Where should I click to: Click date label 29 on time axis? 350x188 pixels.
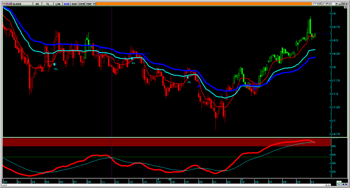[x=298, y=182]
